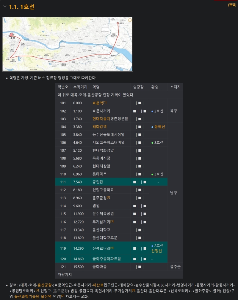Click station number 119
Image resolution: width=238 pixels, height=300 pixels.
click(x=63, y=248)
